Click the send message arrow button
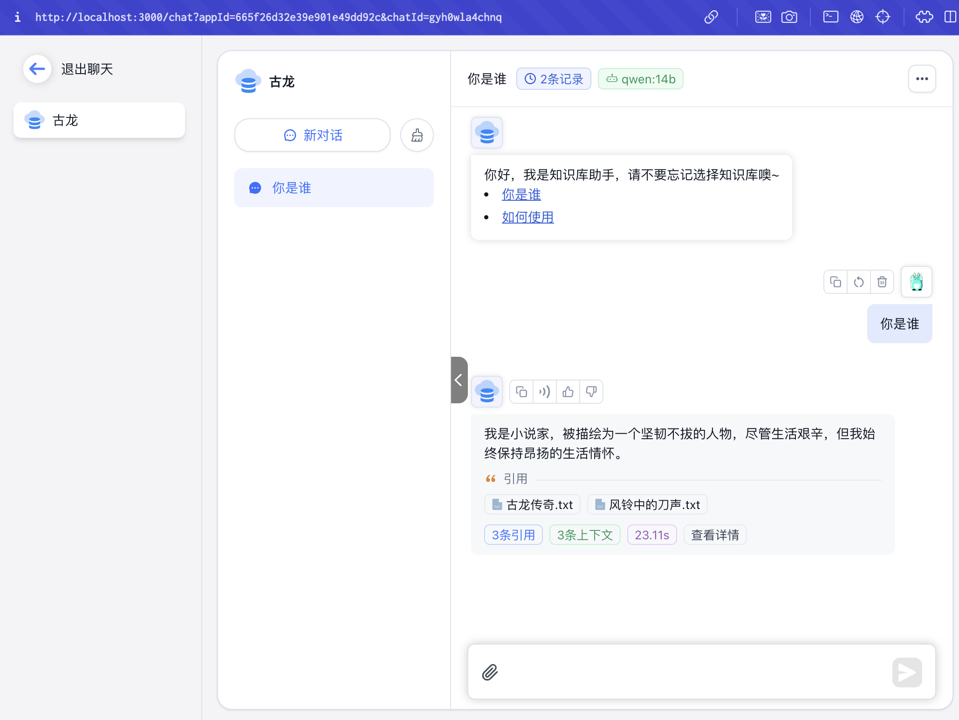The width and height of the screenshot is (959, 720). point(907,672)
